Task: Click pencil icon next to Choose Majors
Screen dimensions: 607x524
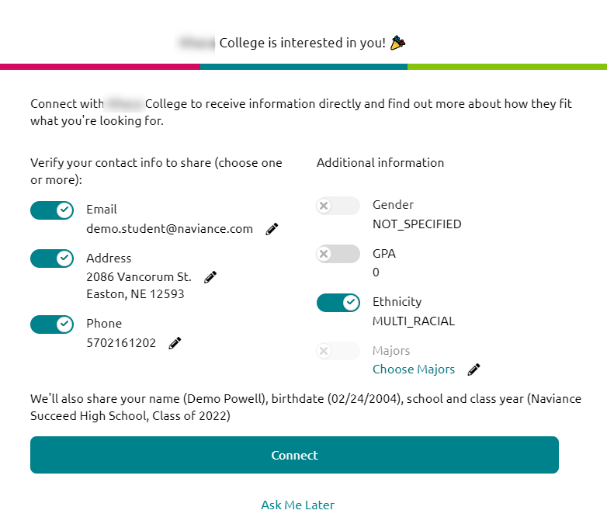Action: tap(474, 370)
